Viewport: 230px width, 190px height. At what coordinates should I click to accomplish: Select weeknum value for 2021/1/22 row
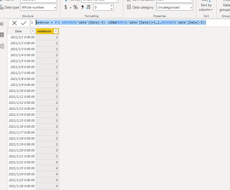point(47,162)
